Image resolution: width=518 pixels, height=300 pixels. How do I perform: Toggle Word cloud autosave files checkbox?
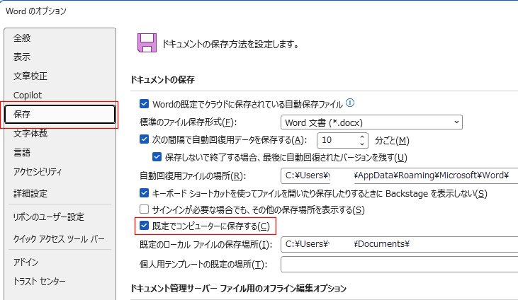point(145,104)
